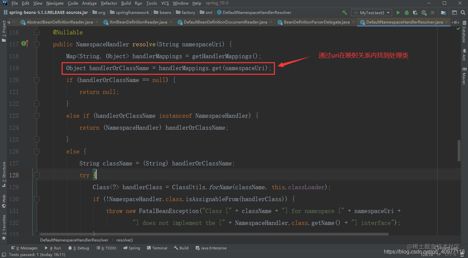Image resolution: width=468 pixels, height=258 pixels.
Task: Click the beans breadcrumb folder
Action: (163, 13)
